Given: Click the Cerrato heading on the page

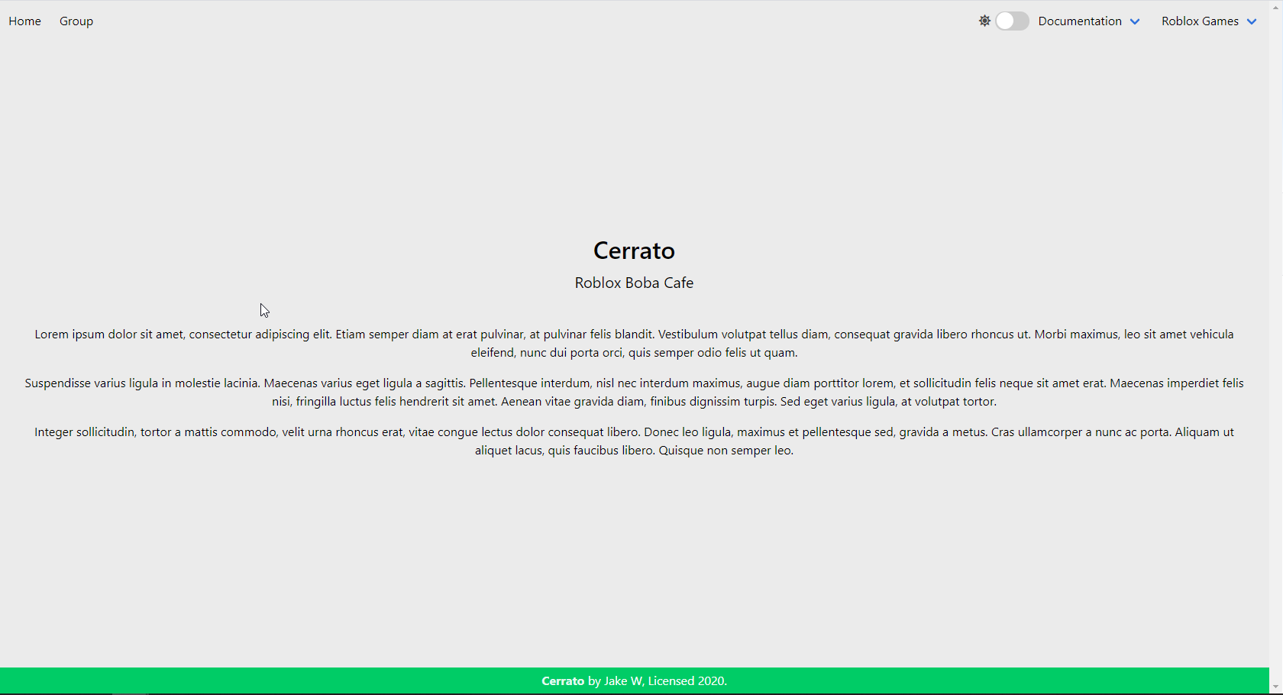Looking at the screenshot, I should 633,251.
